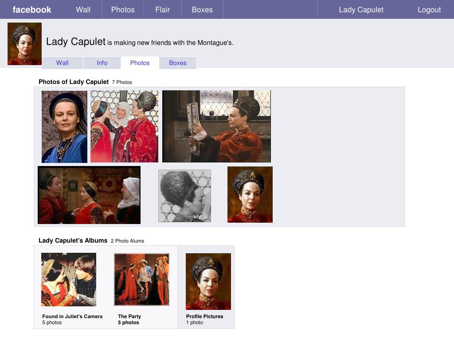This screenshot has height=340, width=454.
Task: Open red-dress portrait in Photos of Lady Capulet
Action: coord(250,195)
